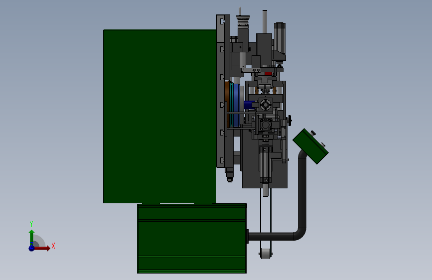Select the small gray roller at bottom

point(266,254)
